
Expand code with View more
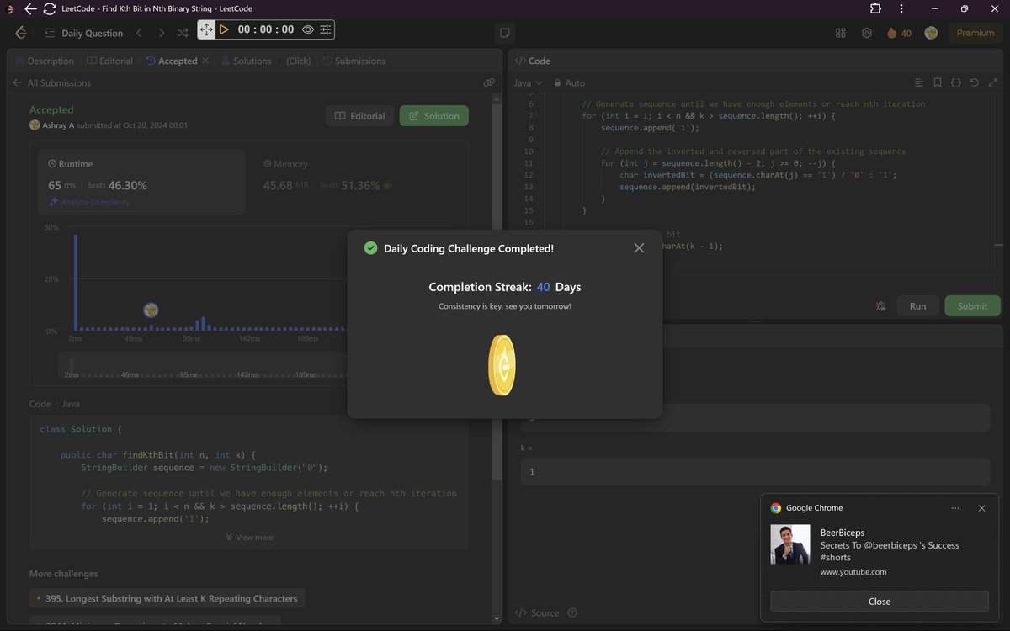[x=249, y=537]
